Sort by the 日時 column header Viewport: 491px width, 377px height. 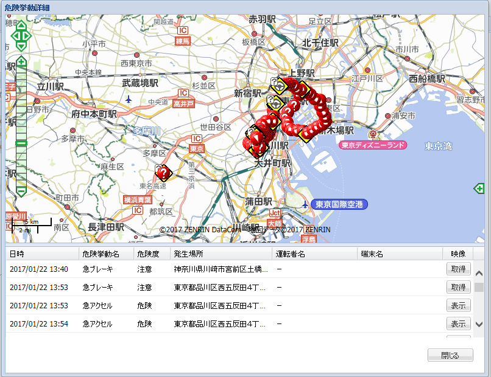(42, 254)
